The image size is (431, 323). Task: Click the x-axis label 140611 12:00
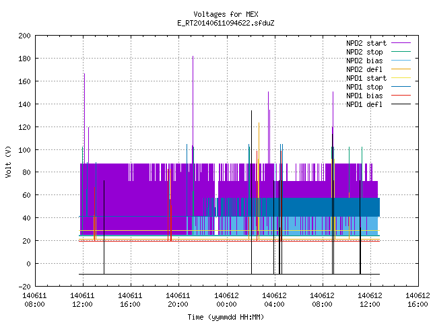[x=82, y=300]
